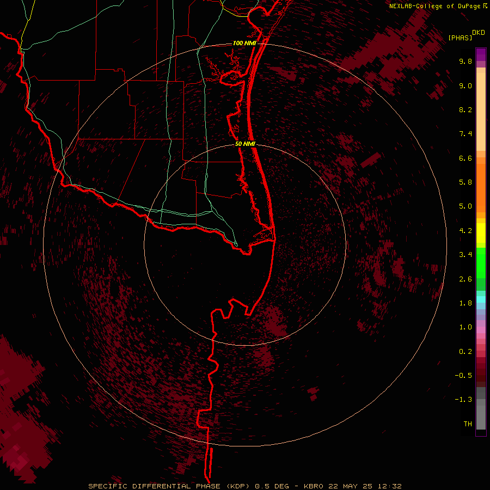Click the TH threshold label
The height and width of the screenshot is (490, 490).
tap(468, 424)
